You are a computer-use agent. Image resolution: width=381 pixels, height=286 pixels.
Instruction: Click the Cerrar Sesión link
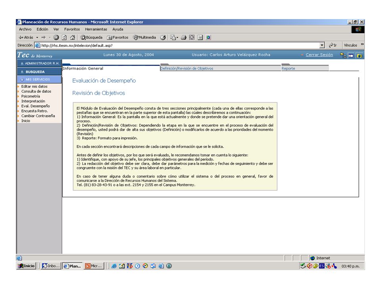tap(319, 55)
